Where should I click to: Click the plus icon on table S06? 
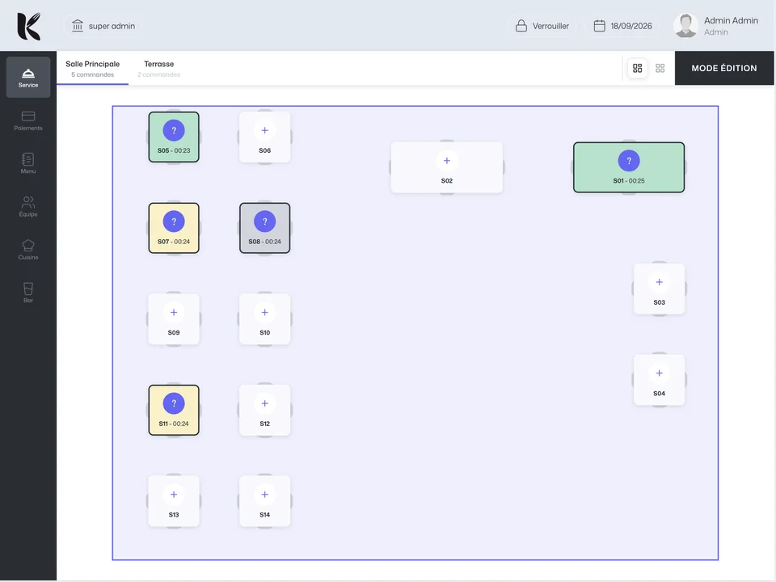265,130
